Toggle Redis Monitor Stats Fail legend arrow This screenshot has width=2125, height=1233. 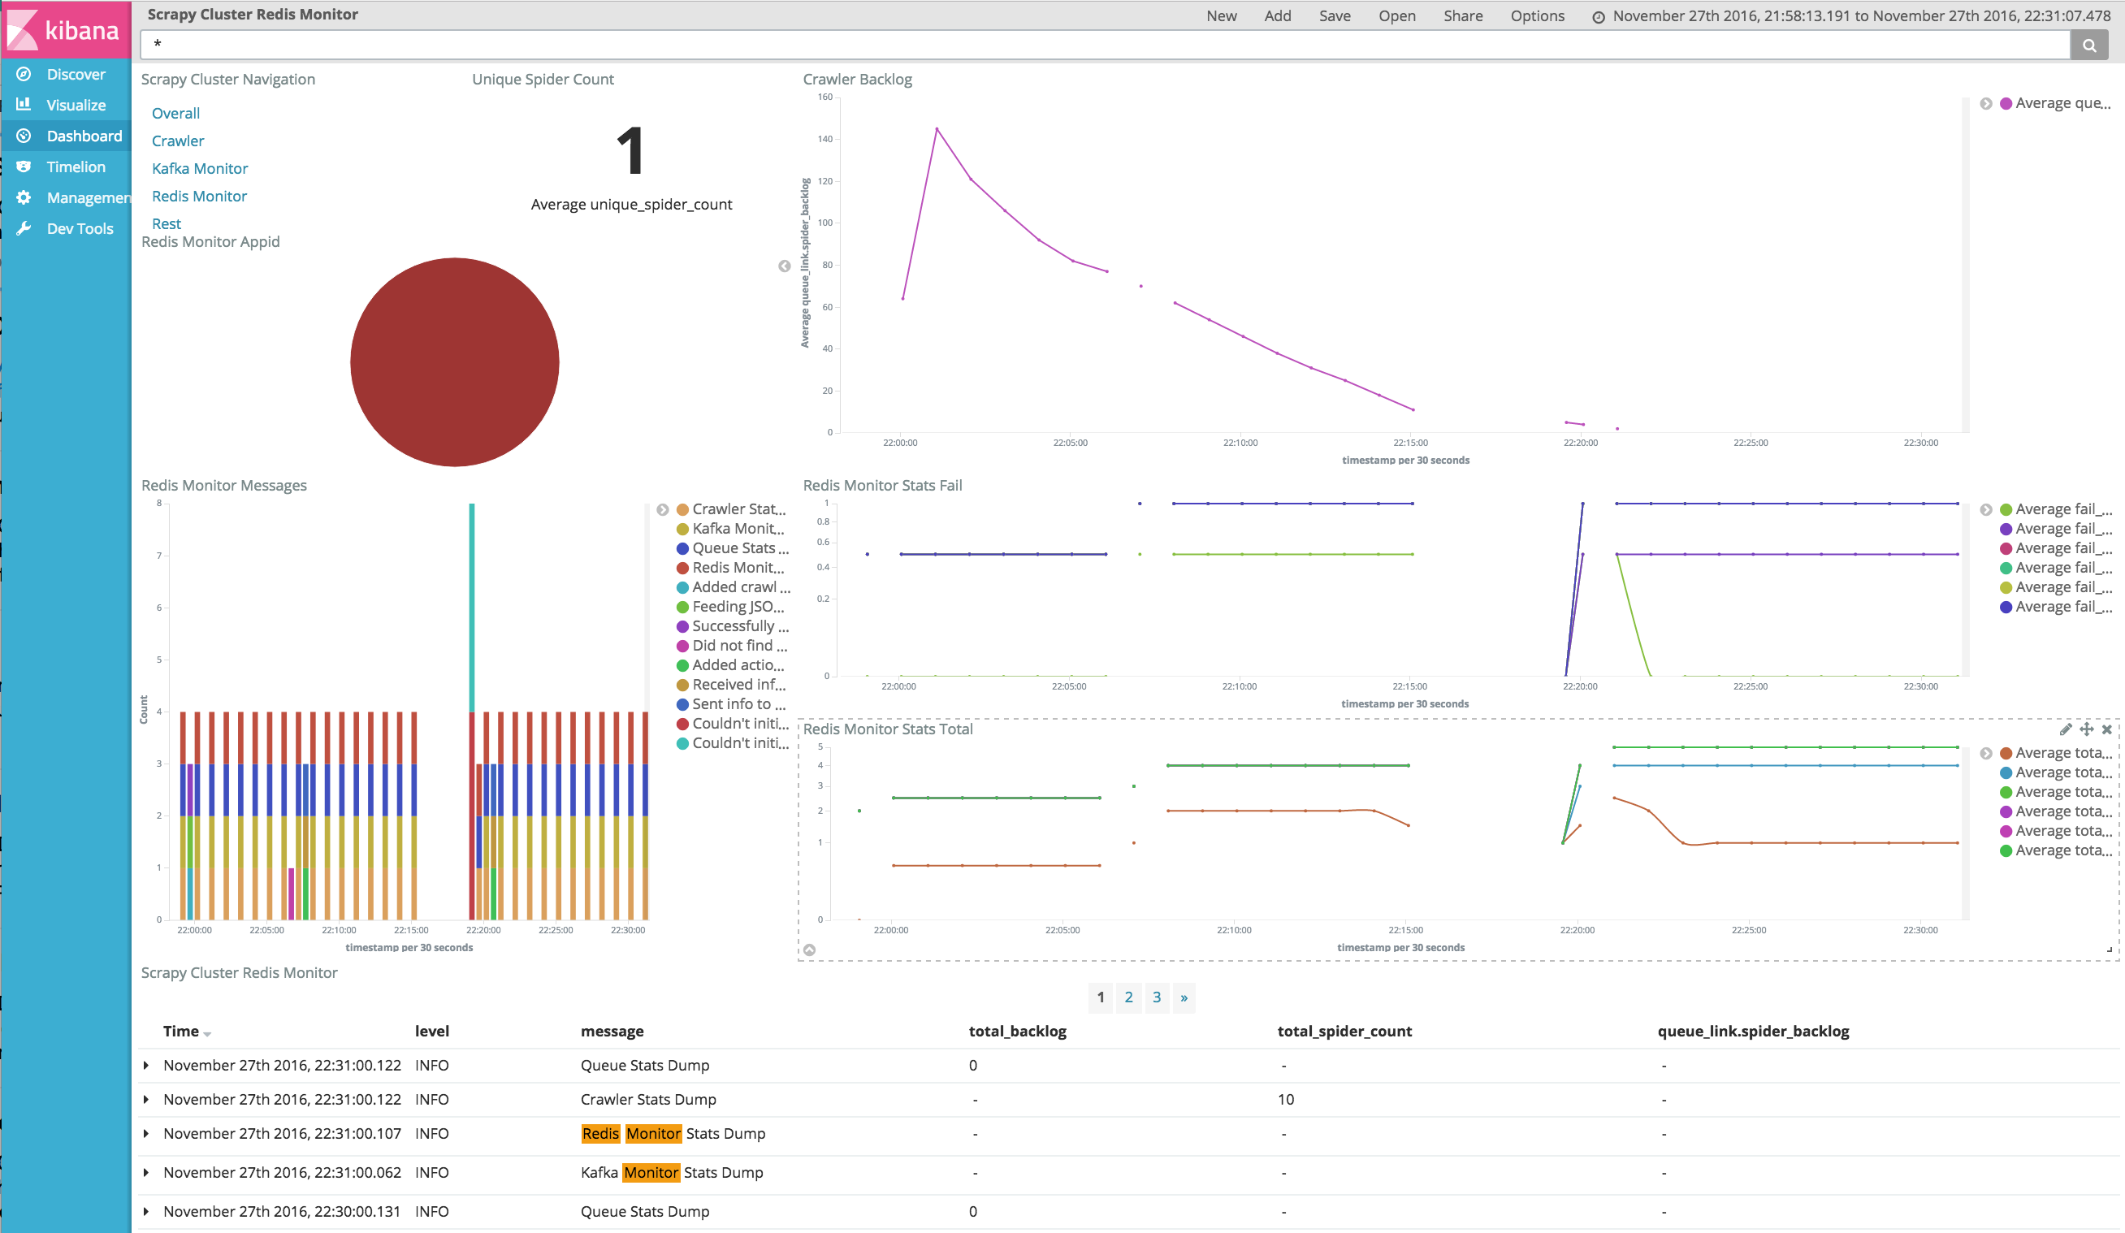point(1986,509)
